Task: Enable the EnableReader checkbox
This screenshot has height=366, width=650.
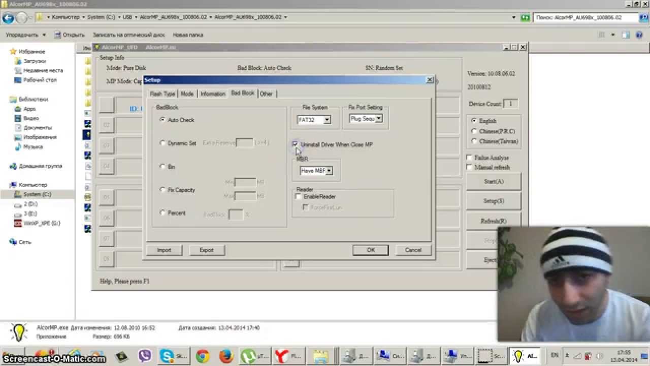Action: click(299, 197)
